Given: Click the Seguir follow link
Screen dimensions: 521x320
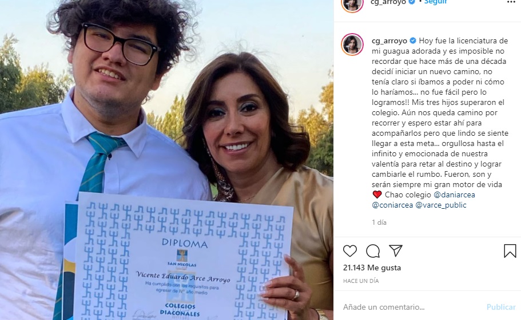Looking at the screenshot, I should [x=435, y=2].
